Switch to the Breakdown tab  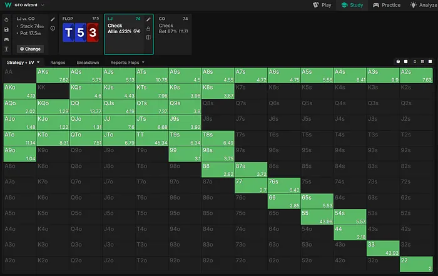[87, 63]
